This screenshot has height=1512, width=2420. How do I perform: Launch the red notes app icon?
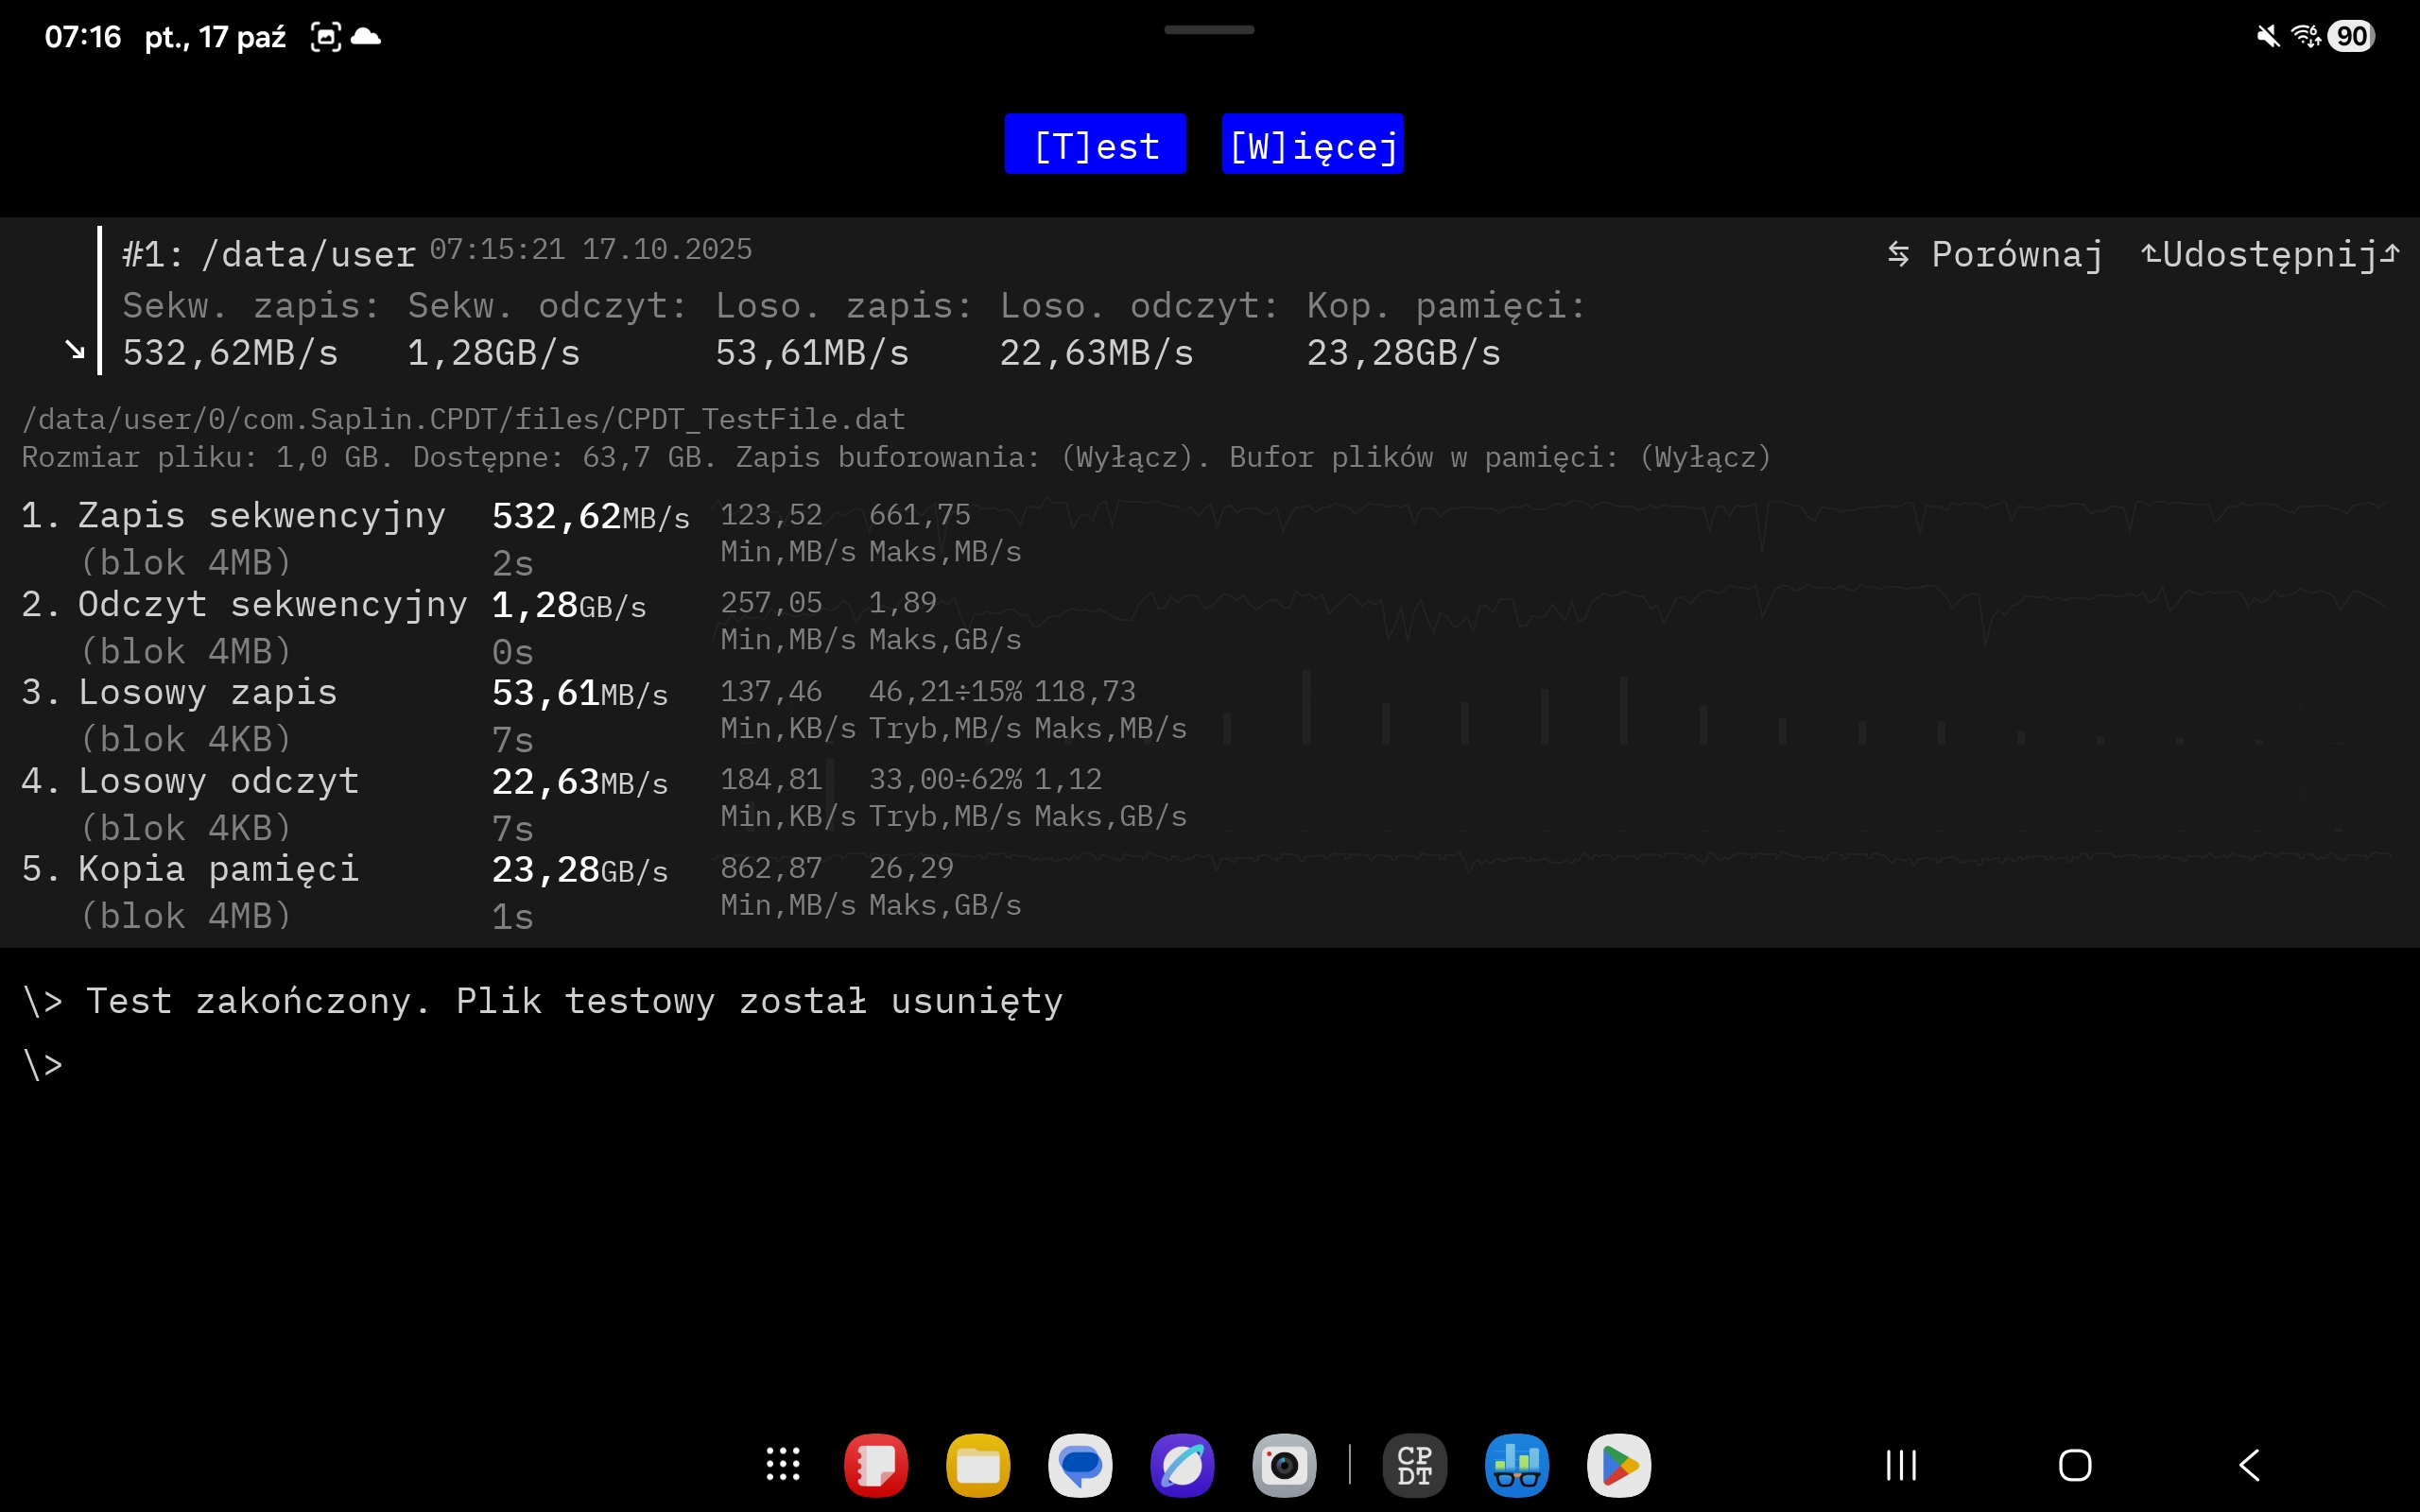(875, 1465)
